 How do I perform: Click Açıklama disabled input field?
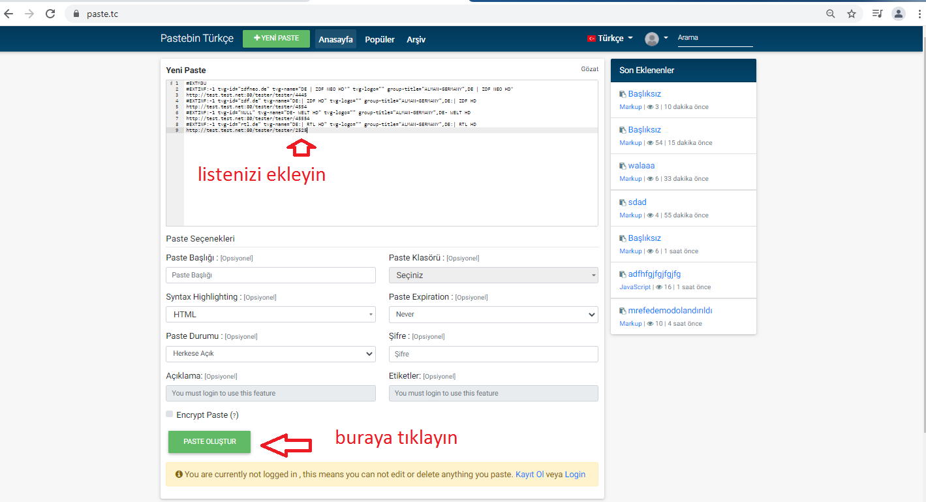click(271, 393)
